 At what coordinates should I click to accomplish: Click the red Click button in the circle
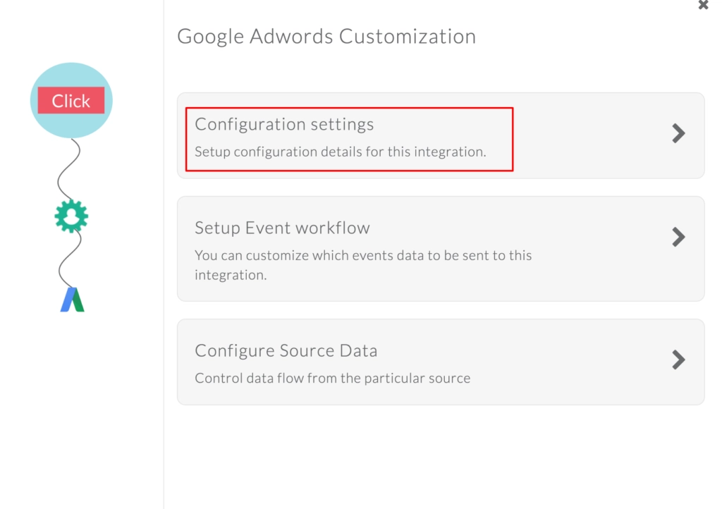pos(71,100)
